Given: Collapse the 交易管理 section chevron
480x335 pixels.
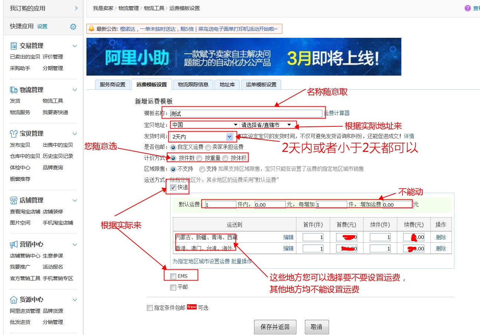Looking at the screenshot, I should [75, 46].
